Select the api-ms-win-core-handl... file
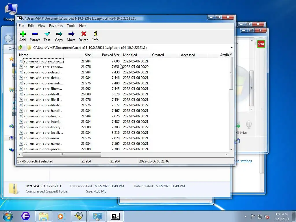The width and height of the screenshot is (296, 222). [x=43, y=111]
